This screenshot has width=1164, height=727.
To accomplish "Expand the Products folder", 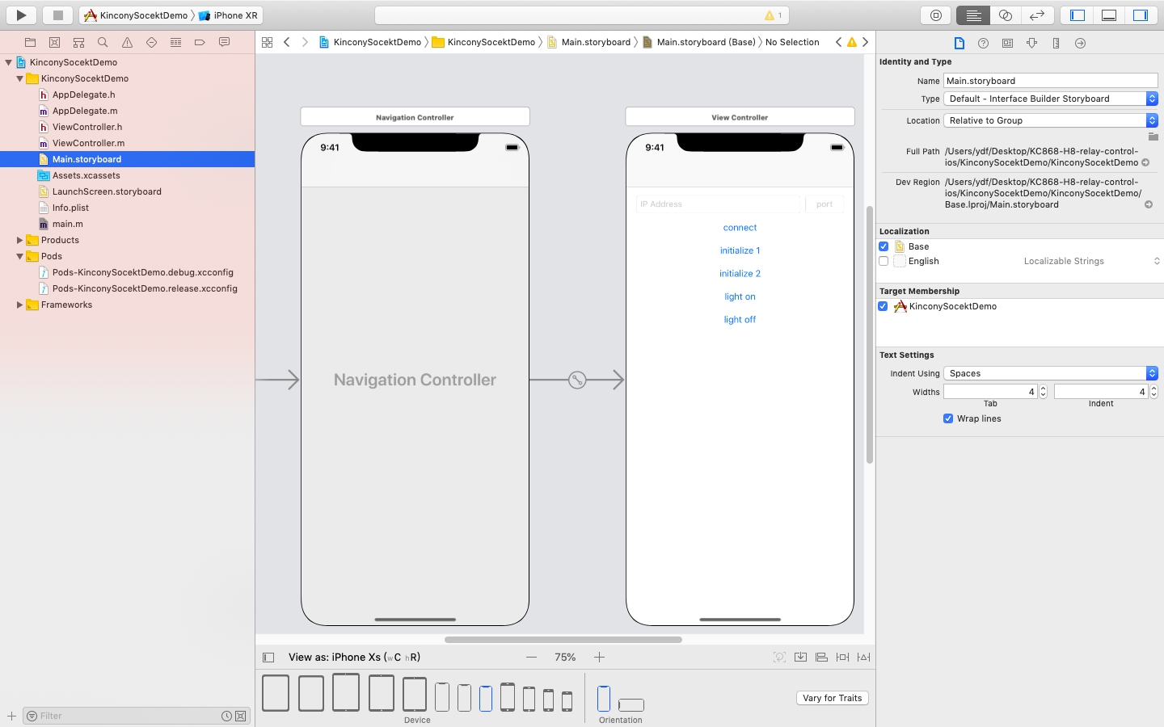I will pyautogui.click(x=19, y=240).
